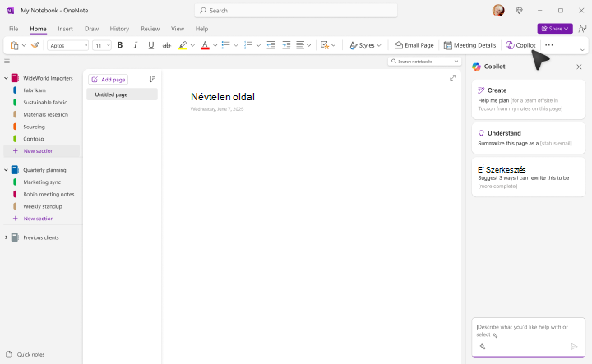The width and height of the screenshot is (592, 364).
Task: Open the Paste options dropdown arrow
Action: [x=24, y=45]
